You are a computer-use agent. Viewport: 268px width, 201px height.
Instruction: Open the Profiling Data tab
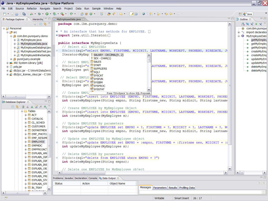(x=186, y=188)
